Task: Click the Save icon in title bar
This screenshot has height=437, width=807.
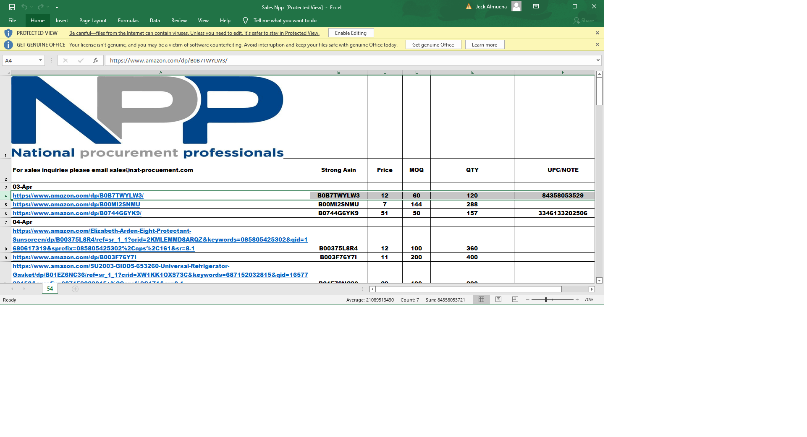Action: [12, 7]
